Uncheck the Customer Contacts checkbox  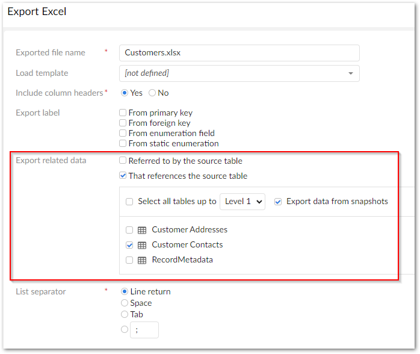click(x=129, y=245)
